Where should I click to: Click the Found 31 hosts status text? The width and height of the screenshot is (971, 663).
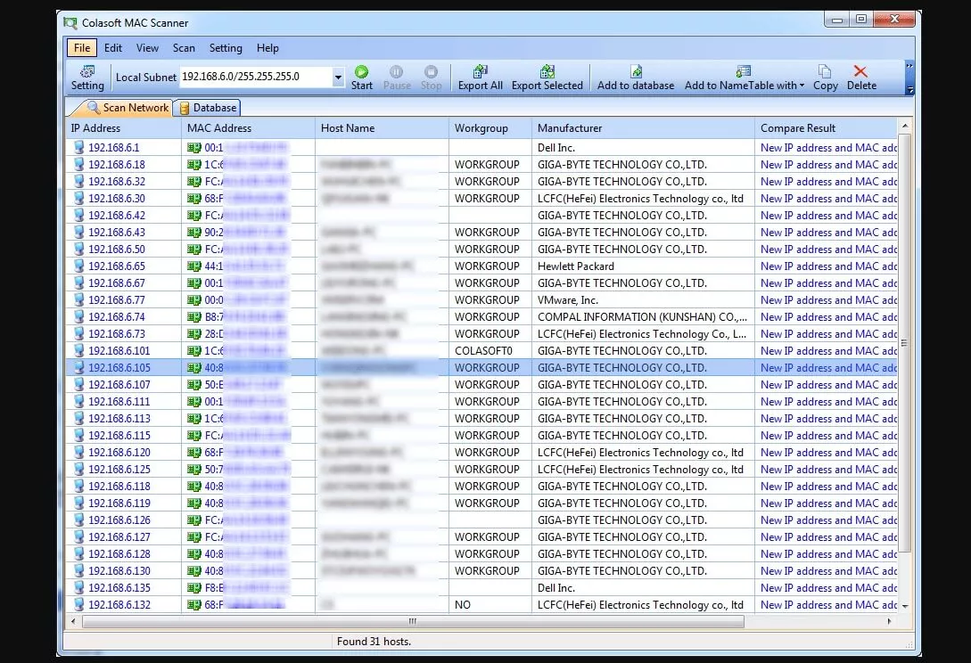click(x=374, y=642)
